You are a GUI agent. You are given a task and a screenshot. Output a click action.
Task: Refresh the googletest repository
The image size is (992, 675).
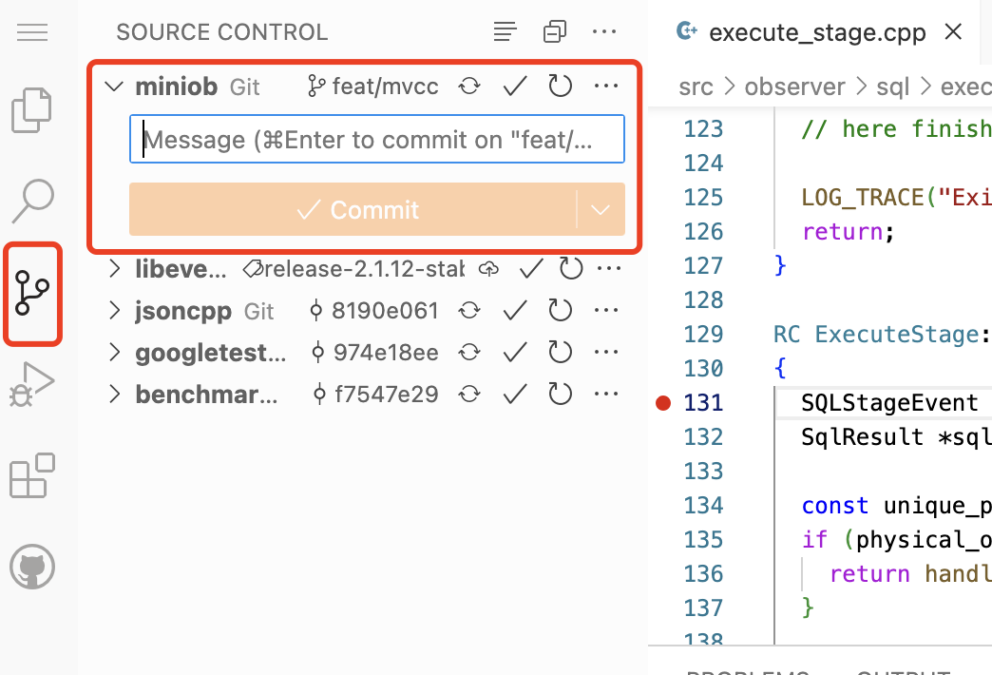point(560,352)
